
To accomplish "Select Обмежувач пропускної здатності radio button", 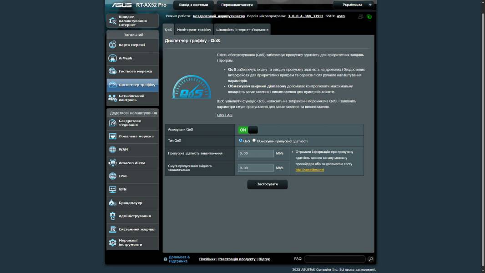I will tap(254, 141).
